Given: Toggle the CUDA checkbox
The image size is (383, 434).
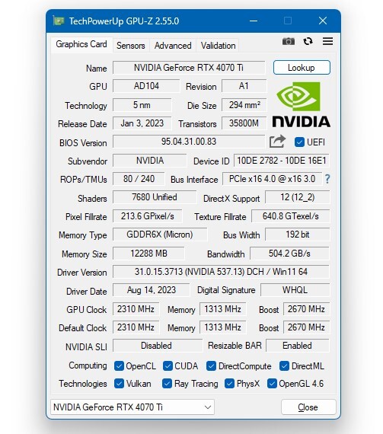Looking at the screenshot, I should click(x=168, y=366).
